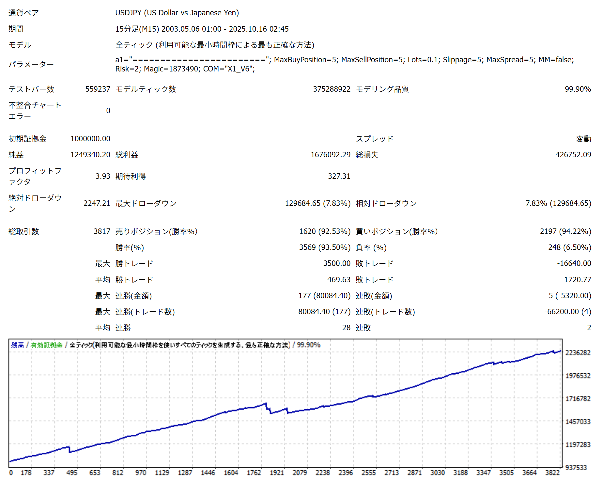This screenshot has width=603, height=482.
Task: Click the green 有効証拠金 legend label
Action: (x=46, y=345)
